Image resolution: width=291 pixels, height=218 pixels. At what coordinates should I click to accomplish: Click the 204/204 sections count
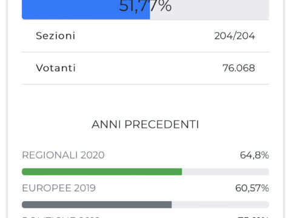pyautogui.click(x=235, y=36)
